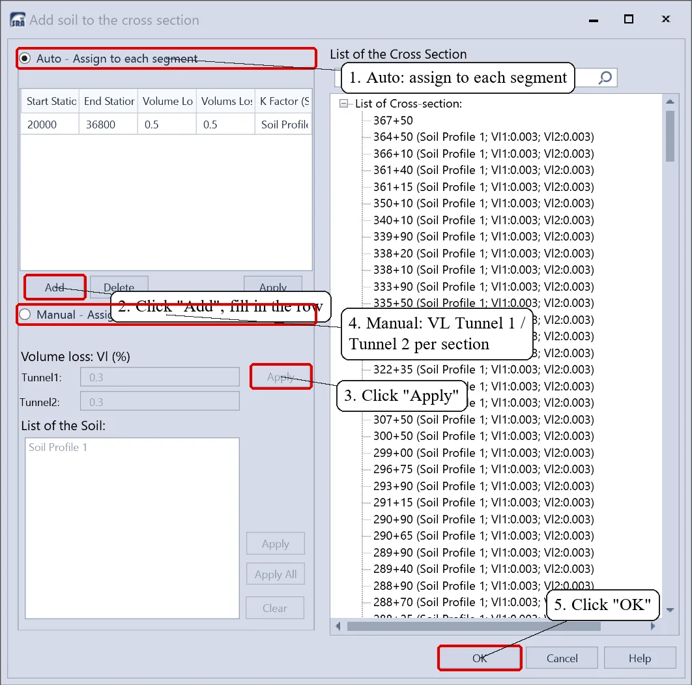The image size is (692, 685).
Task: Click the Tunnel2 volume loss input field
Action: 160,401
